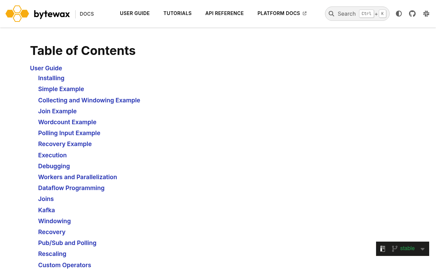
Task: Go to Simple Example link
Action: pyautogui.click(x=61, y=89)
